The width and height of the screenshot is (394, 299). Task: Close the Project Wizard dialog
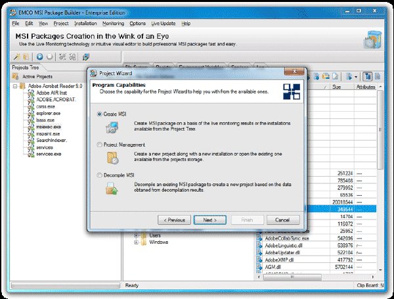click(295, 72)
